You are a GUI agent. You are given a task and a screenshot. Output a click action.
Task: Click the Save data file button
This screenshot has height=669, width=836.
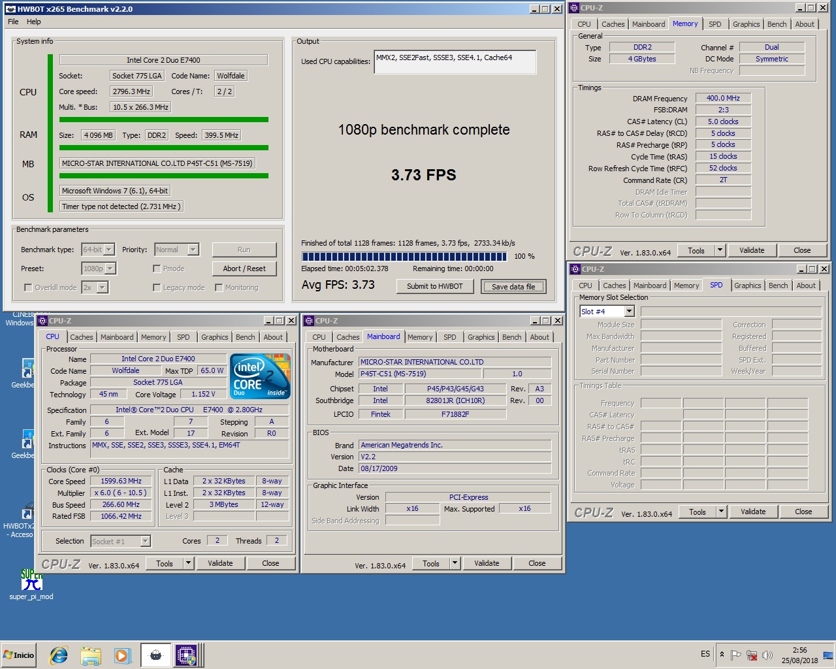(513, 286)
